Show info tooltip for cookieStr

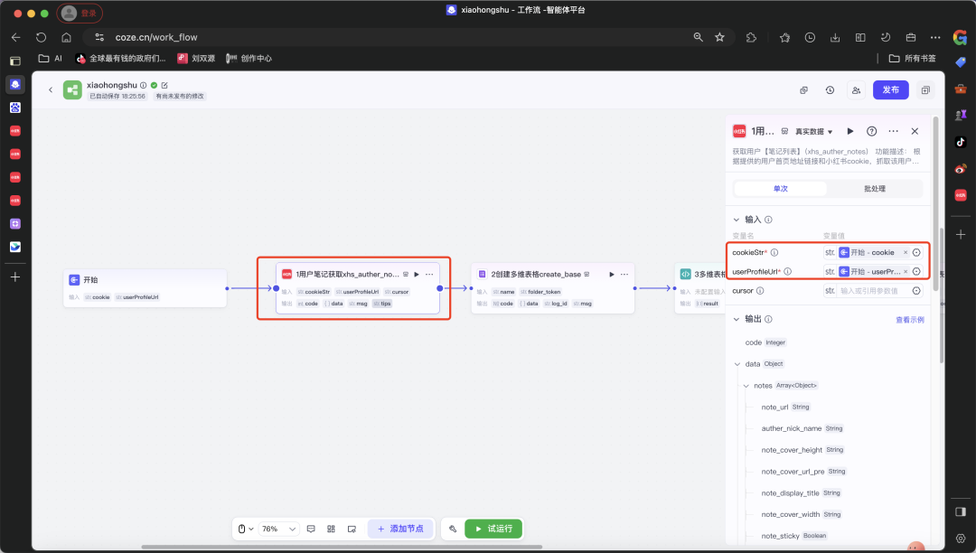774,252
